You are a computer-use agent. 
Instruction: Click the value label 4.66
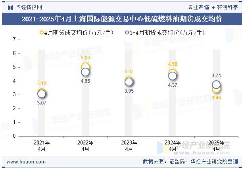pyautogui.click(x=85, y=81)
